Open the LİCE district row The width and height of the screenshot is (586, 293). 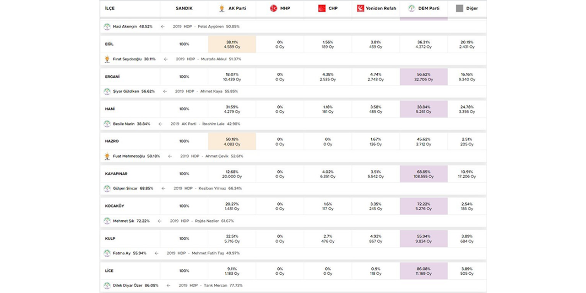point(109,271)
